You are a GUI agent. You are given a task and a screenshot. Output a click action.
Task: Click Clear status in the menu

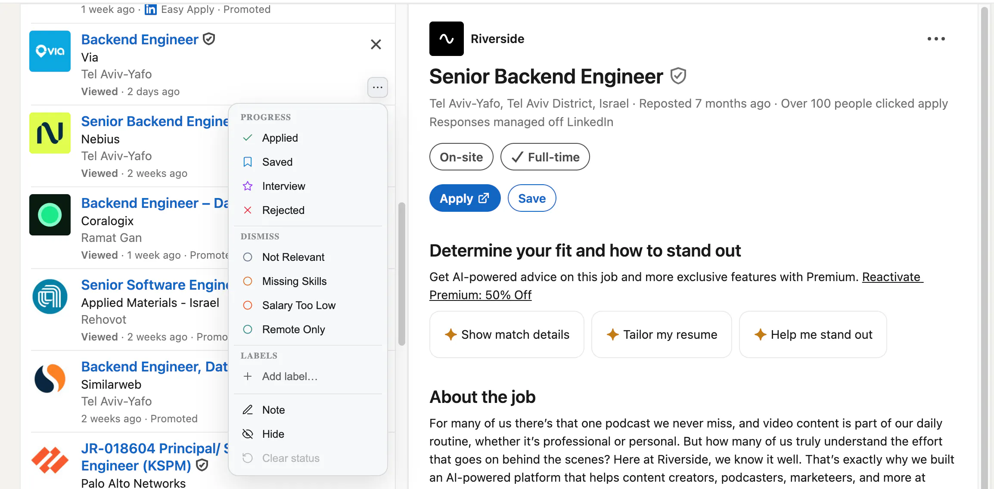pos(308,458)
